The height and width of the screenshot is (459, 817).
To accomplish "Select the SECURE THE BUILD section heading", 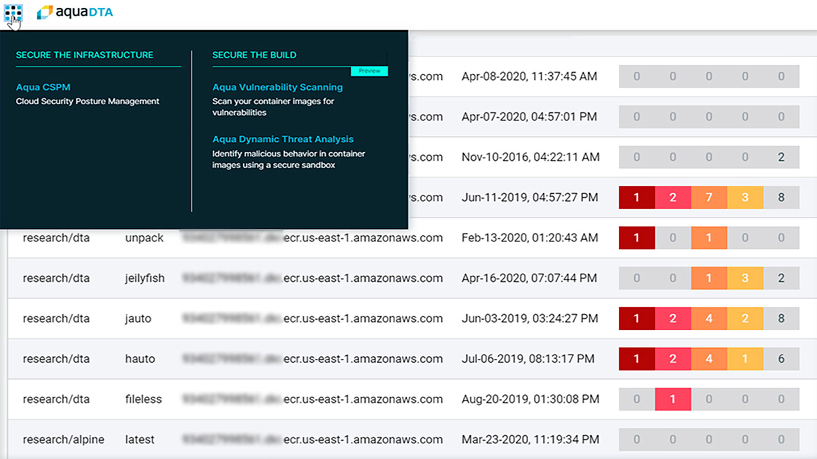I will coord(254,55).
